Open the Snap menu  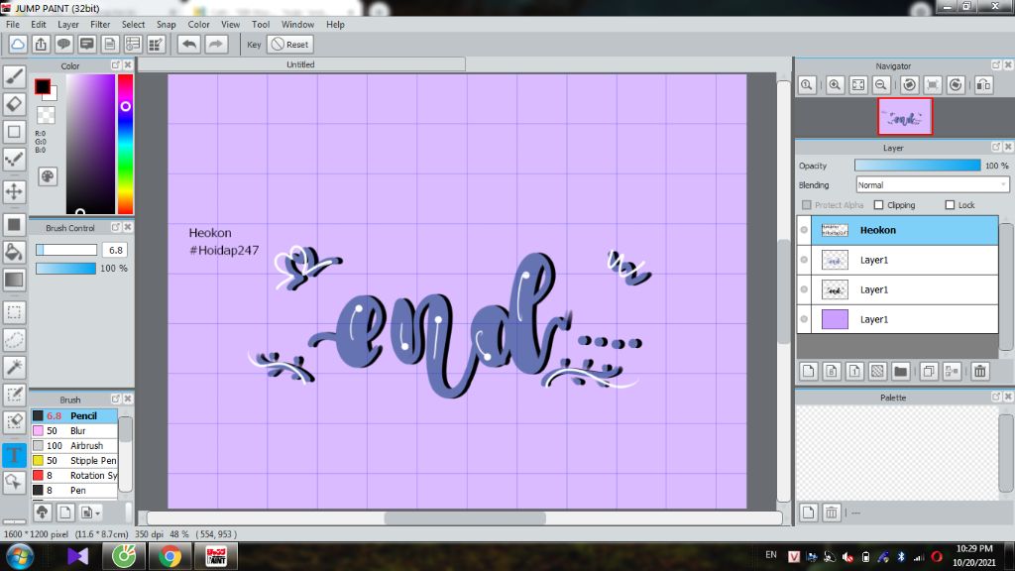click(x=167, y=25)
